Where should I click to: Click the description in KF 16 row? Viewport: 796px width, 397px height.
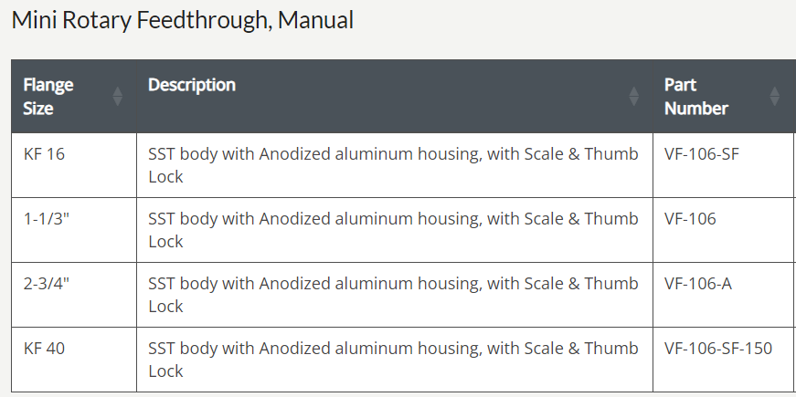[394, 165]
